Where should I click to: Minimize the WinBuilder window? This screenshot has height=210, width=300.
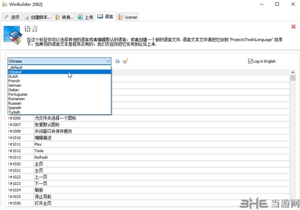pyautogui.click(x=261, y=4)
